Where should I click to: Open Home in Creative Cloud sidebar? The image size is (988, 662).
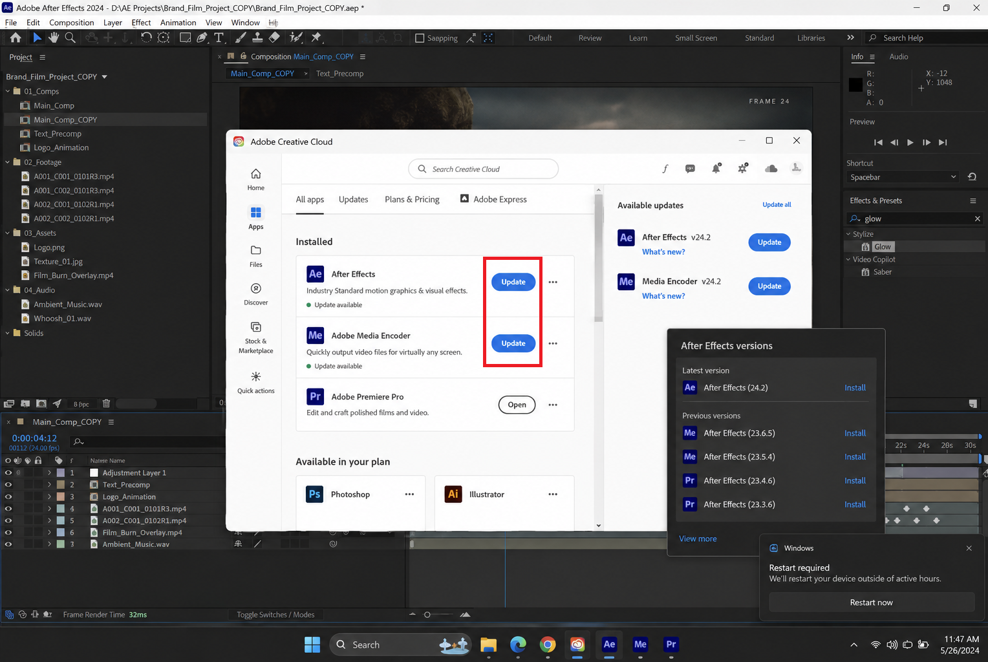256,179
